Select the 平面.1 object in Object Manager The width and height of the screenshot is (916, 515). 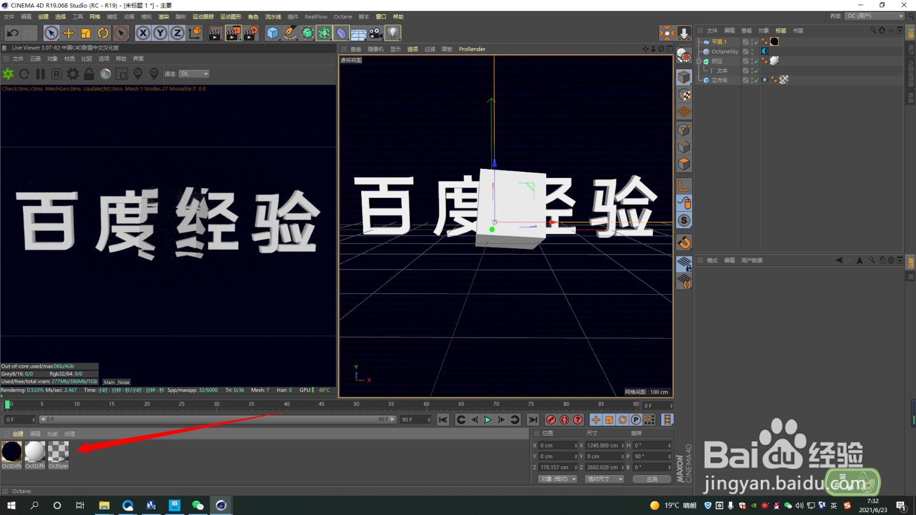(718, 42)
